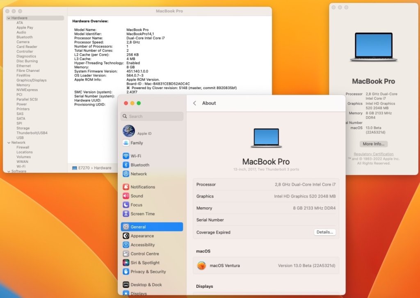420x298 pixels.
Task: Click the Wi-Fi icon in Settings sidebar
Action: (126, 156)
